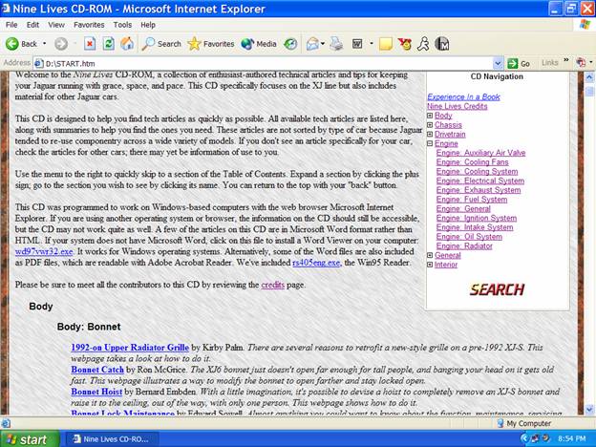This screenshot has height=447, width=596.
Task: Select Nine Lives CD-RO... taskbar button
Action: click(x=112, y=439)
